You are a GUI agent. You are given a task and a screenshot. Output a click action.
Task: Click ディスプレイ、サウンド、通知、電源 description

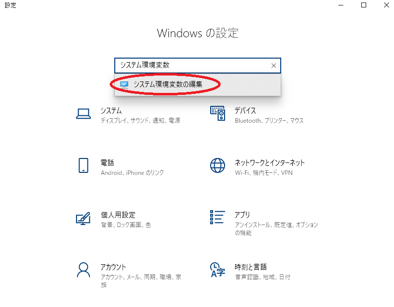[141, 121]
